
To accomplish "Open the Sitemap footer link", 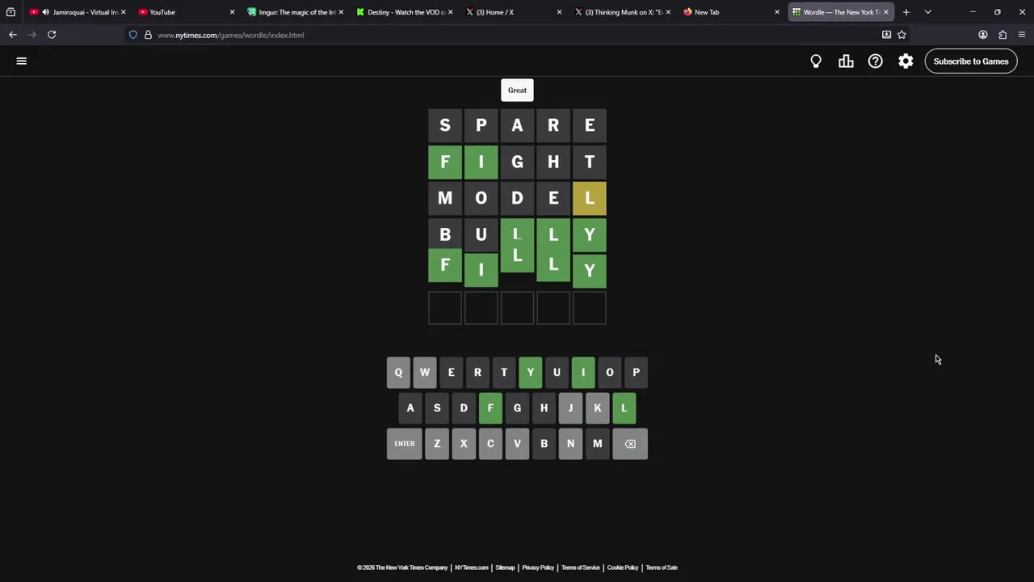I will click(505, 567).
